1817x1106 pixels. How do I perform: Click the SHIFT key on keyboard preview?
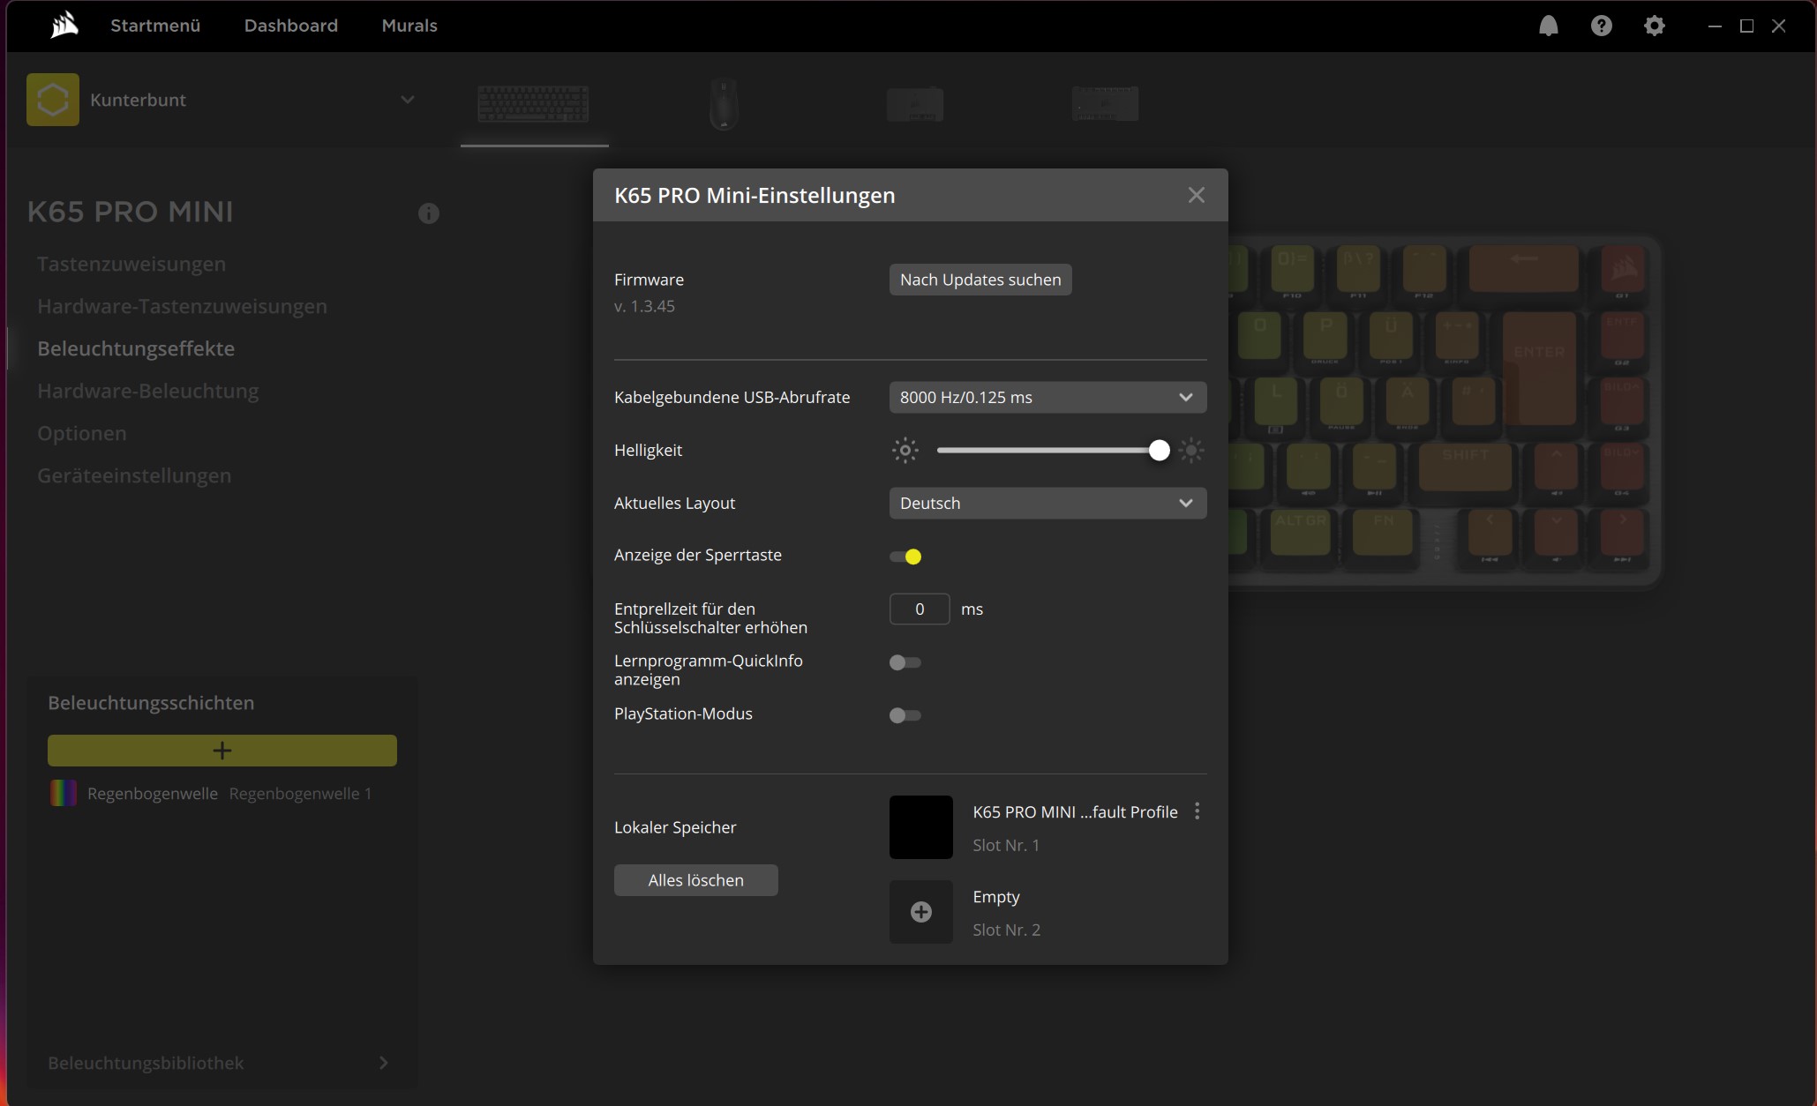1465,467
